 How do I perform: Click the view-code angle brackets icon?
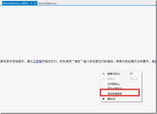[x=103, y=74]
